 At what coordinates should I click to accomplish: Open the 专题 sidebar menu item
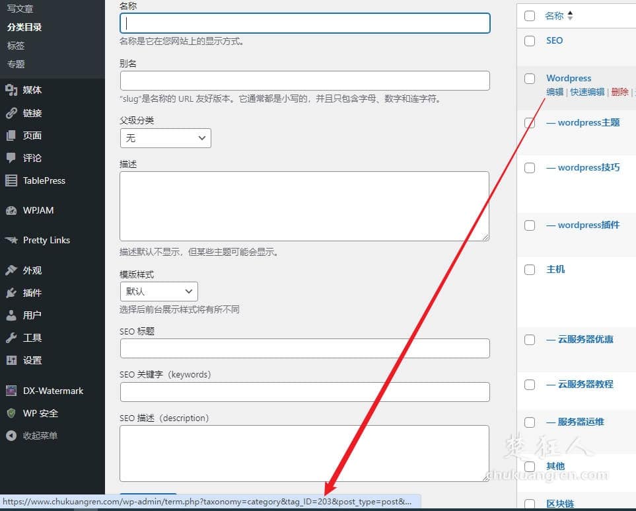(16, 63)
